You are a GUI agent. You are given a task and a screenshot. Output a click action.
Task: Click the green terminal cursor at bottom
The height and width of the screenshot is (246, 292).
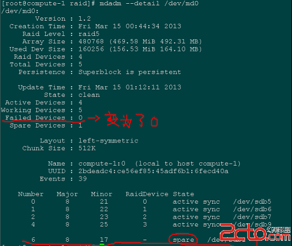102,244
